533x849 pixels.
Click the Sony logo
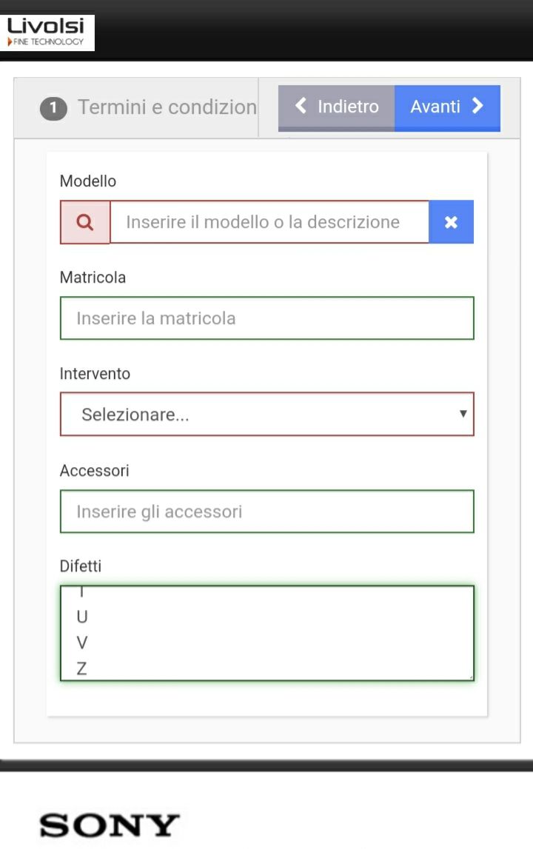(x=110, y=825)
